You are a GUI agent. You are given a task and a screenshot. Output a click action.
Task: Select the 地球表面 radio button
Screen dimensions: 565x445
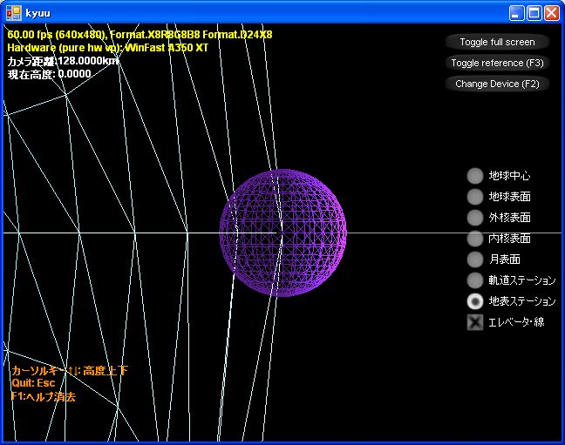coord(475,197)
